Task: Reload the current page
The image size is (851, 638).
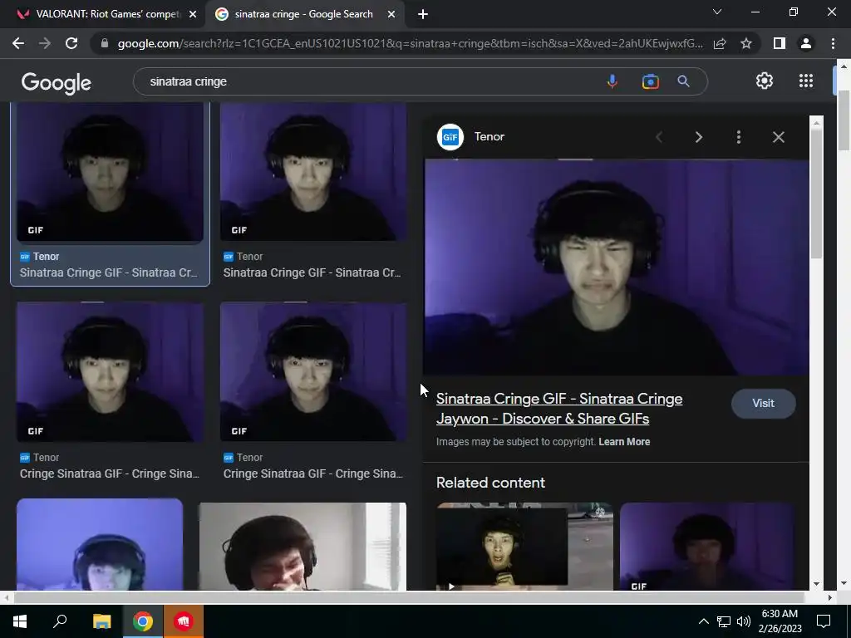Action: pyautogui.click(x=71, y=43)
